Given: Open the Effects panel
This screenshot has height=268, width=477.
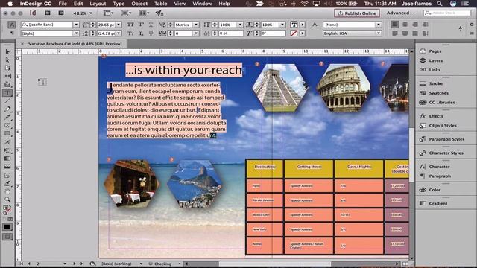Looking at the screenshot, I should coord(436,116).
